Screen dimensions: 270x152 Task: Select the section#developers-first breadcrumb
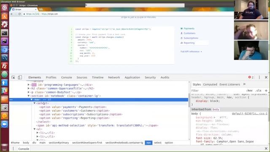click(87, 143)
